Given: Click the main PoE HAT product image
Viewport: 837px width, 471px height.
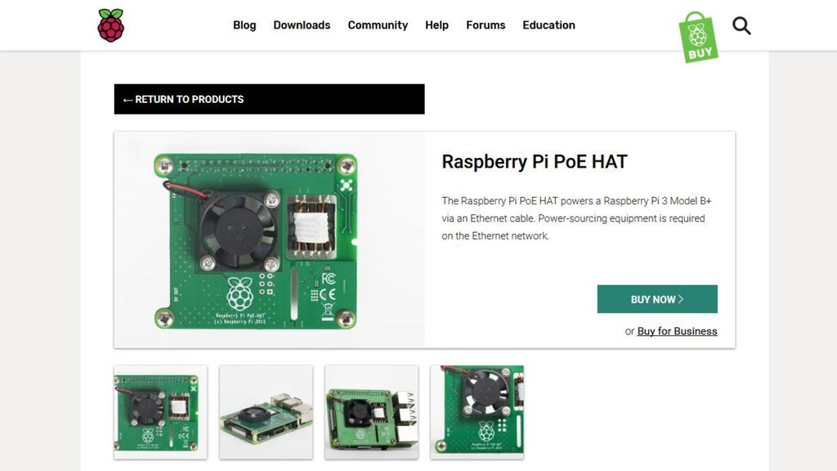Looking at the screenshot, I should (x=269, y=240).
